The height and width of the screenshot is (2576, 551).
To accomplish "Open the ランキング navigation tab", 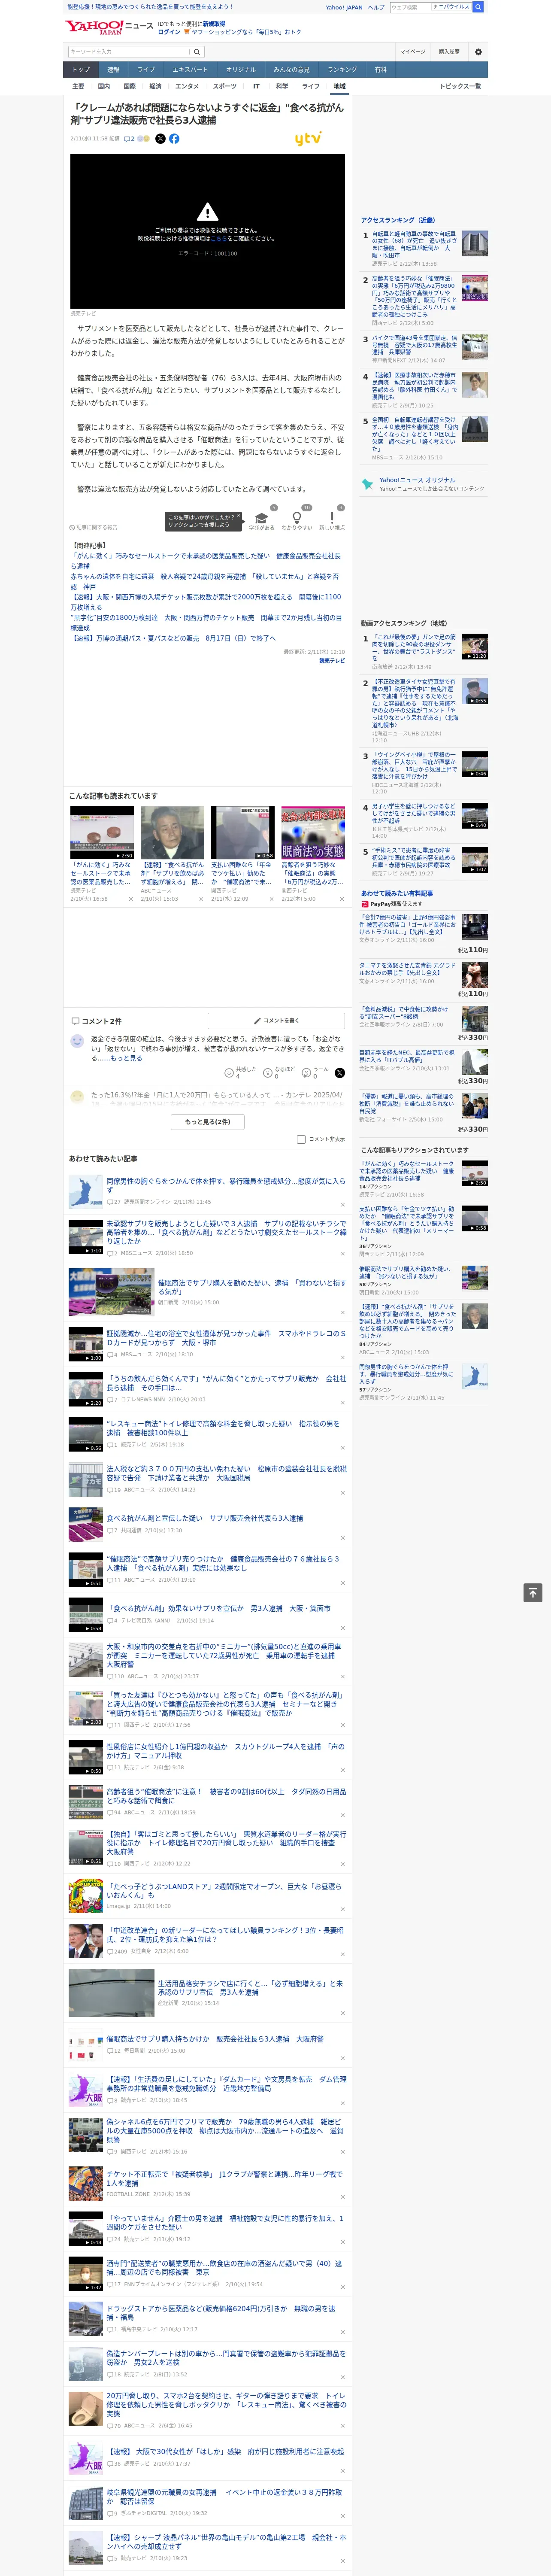I will click(342, 70).
